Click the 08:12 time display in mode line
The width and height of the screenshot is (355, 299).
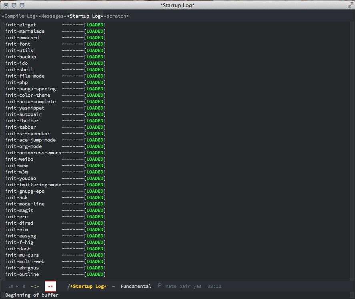(214, 286)
